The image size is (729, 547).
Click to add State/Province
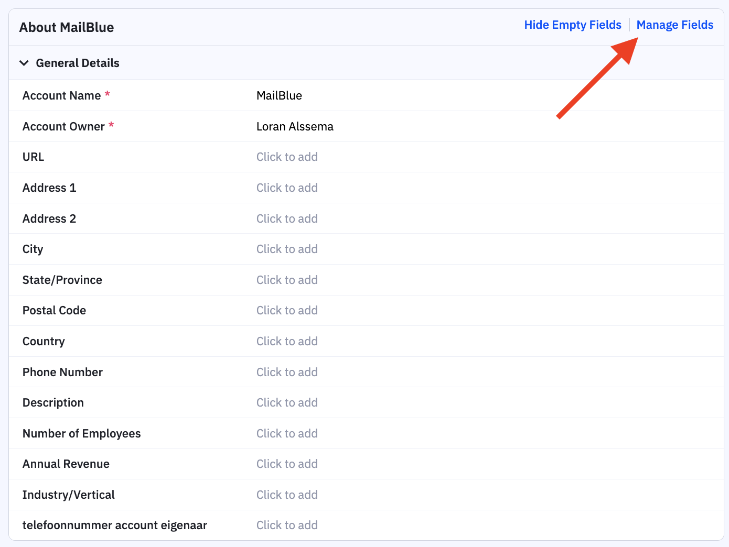tap(287, 280)
